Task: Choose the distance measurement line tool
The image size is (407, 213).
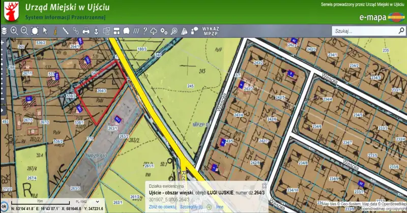Action: pyautogui.click(x=66, y=31)
